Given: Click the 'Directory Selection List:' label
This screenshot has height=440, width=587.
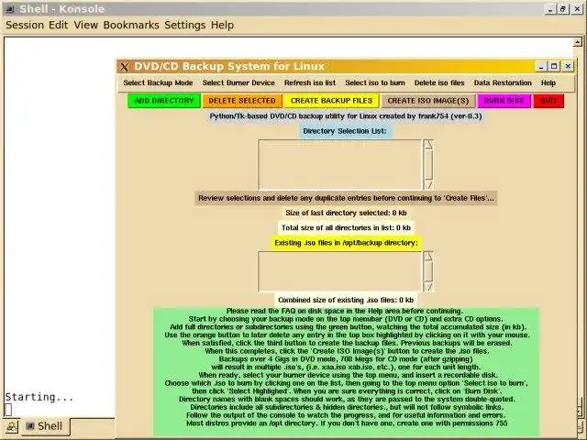Looking at the screenshot, I should point(345,131).
